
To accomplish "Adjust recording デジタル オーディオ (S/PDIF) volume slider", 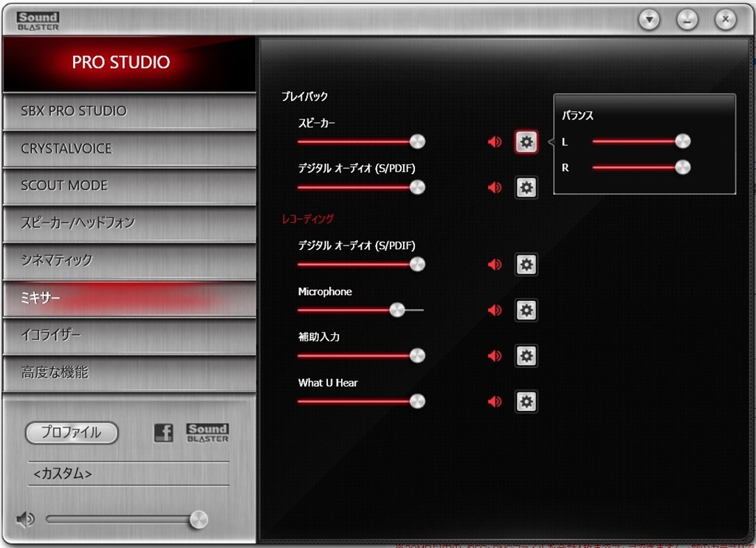I will (x=361, y=264).
